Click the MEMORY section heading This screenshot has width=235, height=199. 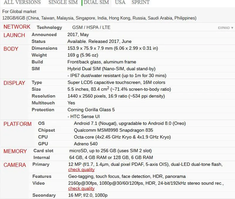tap(15, 151)
